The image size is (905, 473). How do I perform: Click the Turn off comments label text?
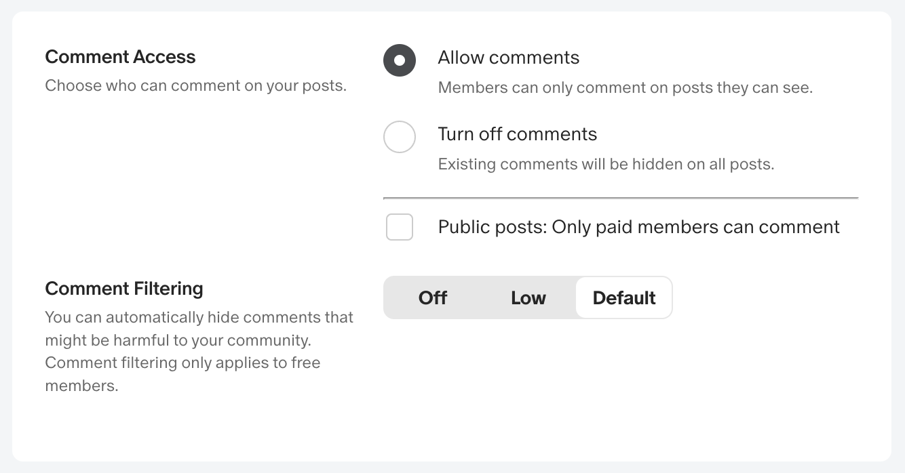coord(518,134)
